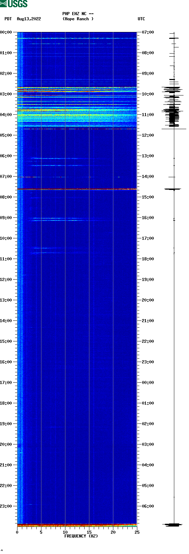The height and width of the screenshot is (554, 189).
Task: Click the 07:00 UTC time label
Action: [148, 32]
